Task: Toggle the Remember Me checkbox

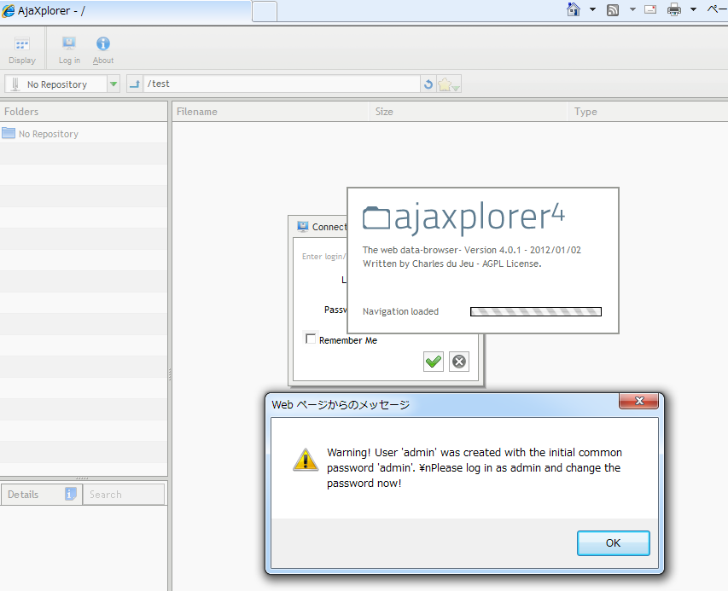Action: (x=311, y=339)
